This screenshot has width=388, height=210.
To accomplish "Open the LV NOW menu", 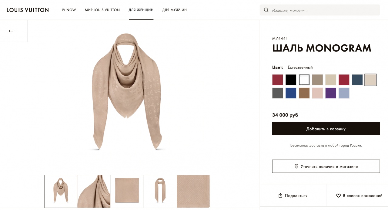I will coord(69,10).
